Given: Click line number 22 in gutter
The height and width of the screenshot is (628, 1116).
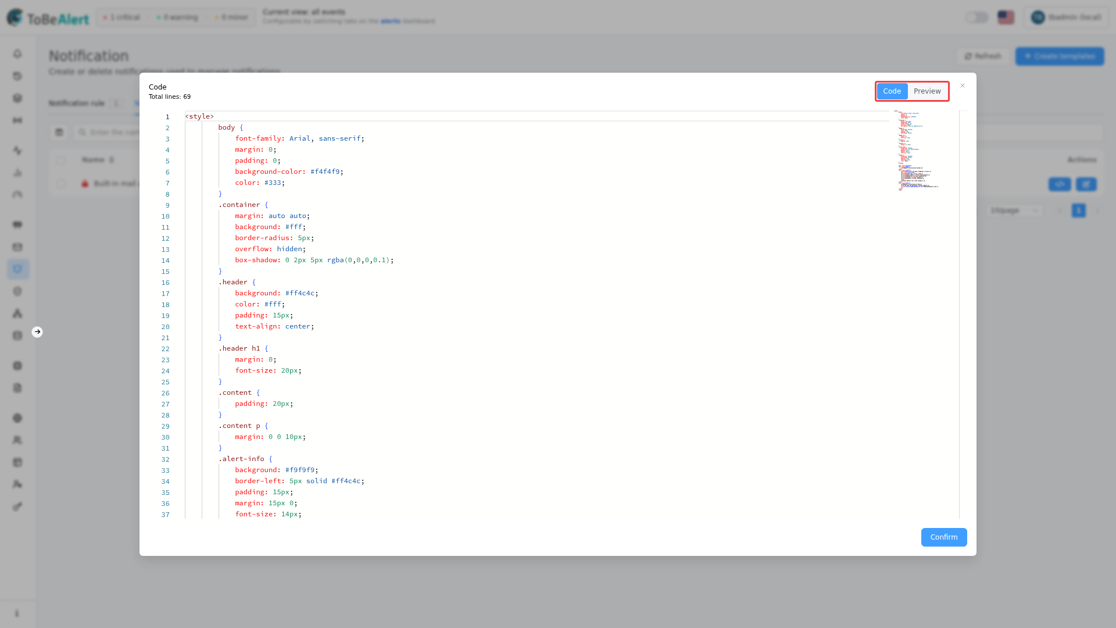Looking at the screenshot, I should (166, 349).
